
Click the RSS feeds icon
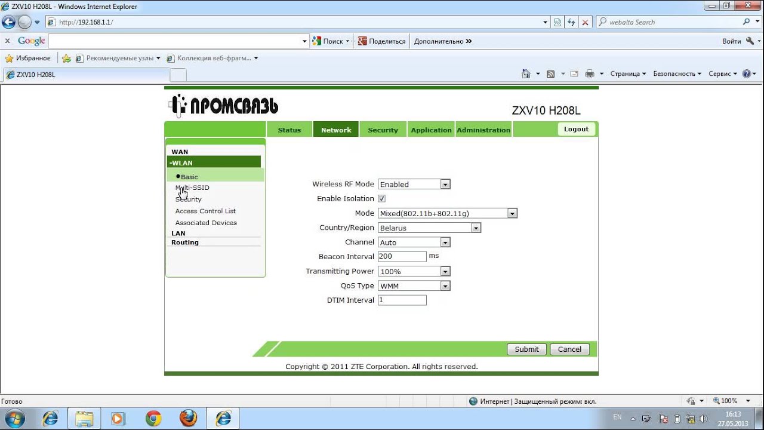(550, 74)
